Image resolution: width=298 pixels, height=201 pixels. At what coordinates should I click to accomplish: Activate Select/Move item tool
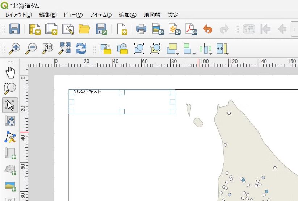[x=10, y=105]
